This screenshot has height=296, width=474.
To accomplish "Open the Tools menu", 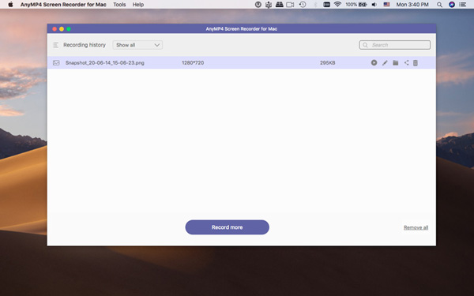I will pos(119,5).
